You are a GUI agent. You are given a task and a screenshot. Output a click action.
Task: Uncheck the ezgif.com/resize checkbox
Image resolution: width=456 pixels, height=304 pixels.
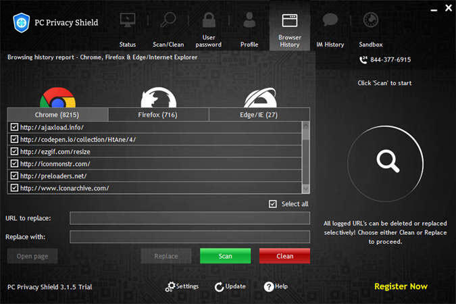point(14,151)
